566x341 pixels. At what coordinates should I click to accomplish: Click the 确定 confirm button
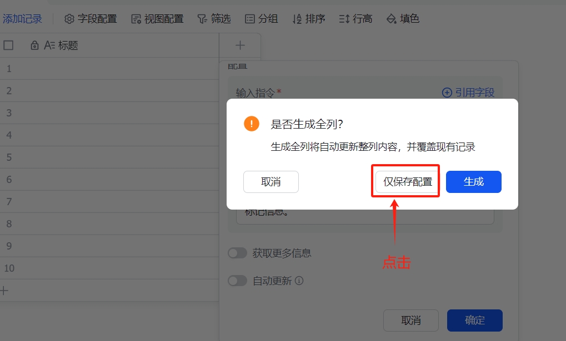coord(475,320)
